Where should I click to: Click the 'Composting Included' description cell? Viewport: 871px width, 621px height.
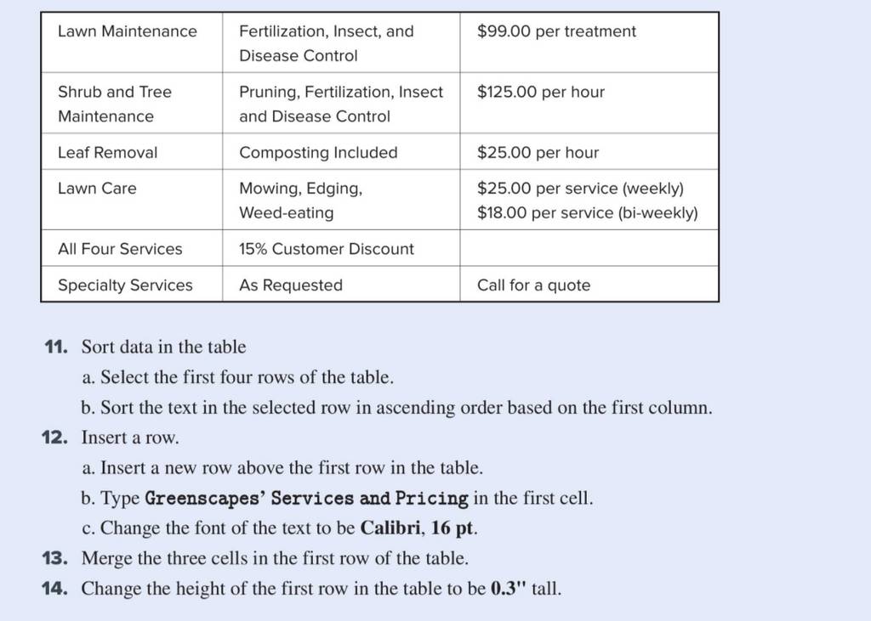pos(341,151)
